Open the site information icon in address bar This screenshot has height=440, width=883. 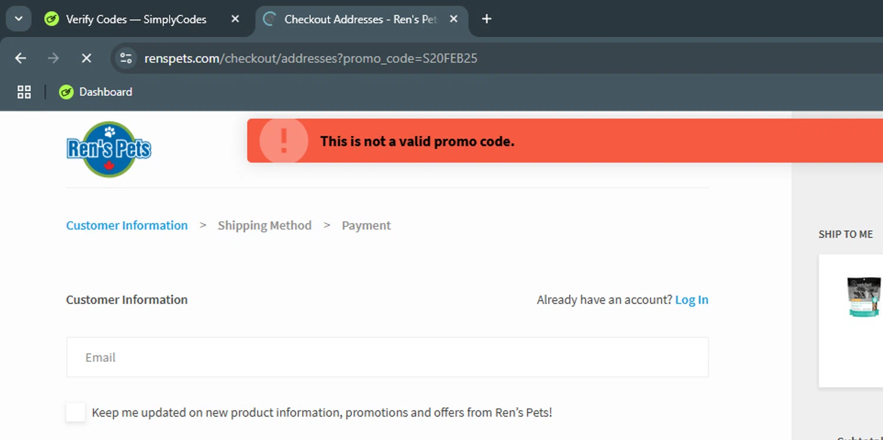coord(126,58)
